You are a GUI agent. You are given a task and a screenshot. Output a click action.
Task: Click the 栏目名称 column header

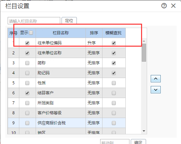pos(61,33)
